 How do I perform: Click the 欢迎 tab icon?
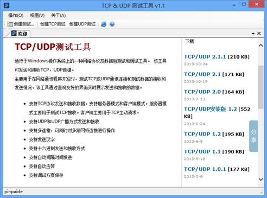(14, 33)
